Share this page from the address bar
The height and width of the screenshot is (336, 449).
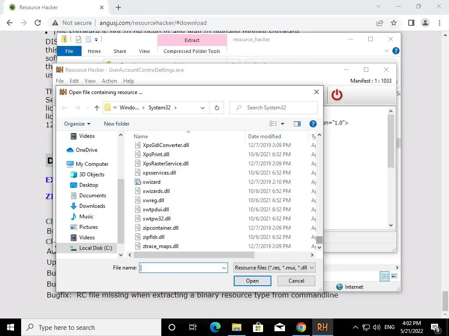pos(380,23)
